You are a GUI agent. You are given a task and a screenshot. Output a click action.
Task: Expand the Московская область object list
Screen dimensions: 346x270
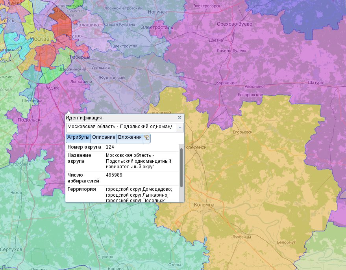pos(179,127)
